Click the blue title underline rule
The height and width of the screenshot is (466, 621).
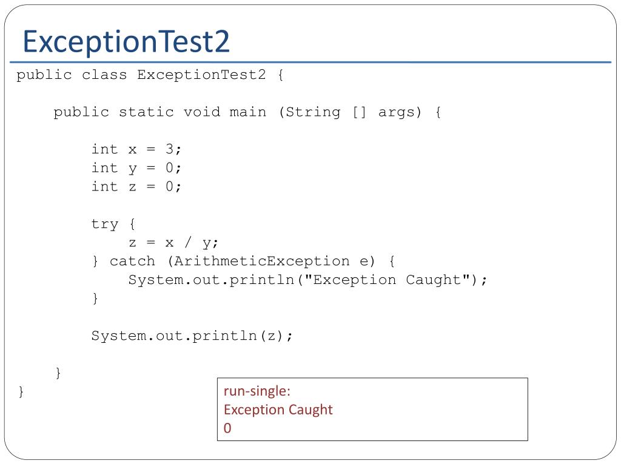(310, 62)
